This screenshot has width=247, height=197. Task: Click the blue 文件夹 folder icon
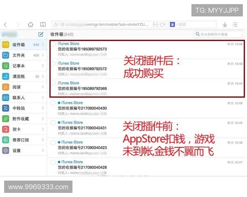[x=6, y=55]
